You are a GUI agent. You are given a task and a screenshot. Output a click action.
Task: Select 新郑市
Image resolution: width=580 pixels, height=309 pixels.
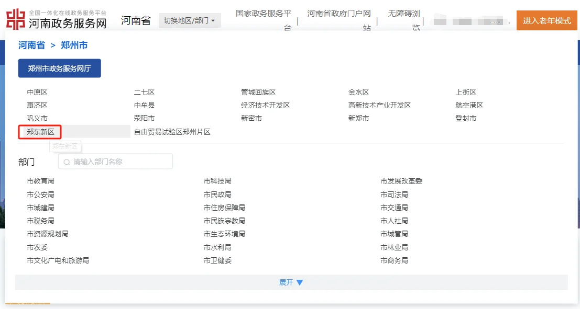pos(358,119)
